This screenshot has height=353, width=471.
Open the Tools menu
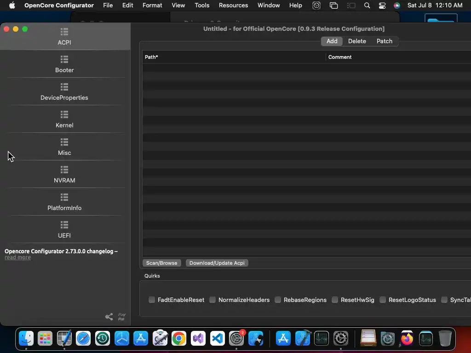202,6
